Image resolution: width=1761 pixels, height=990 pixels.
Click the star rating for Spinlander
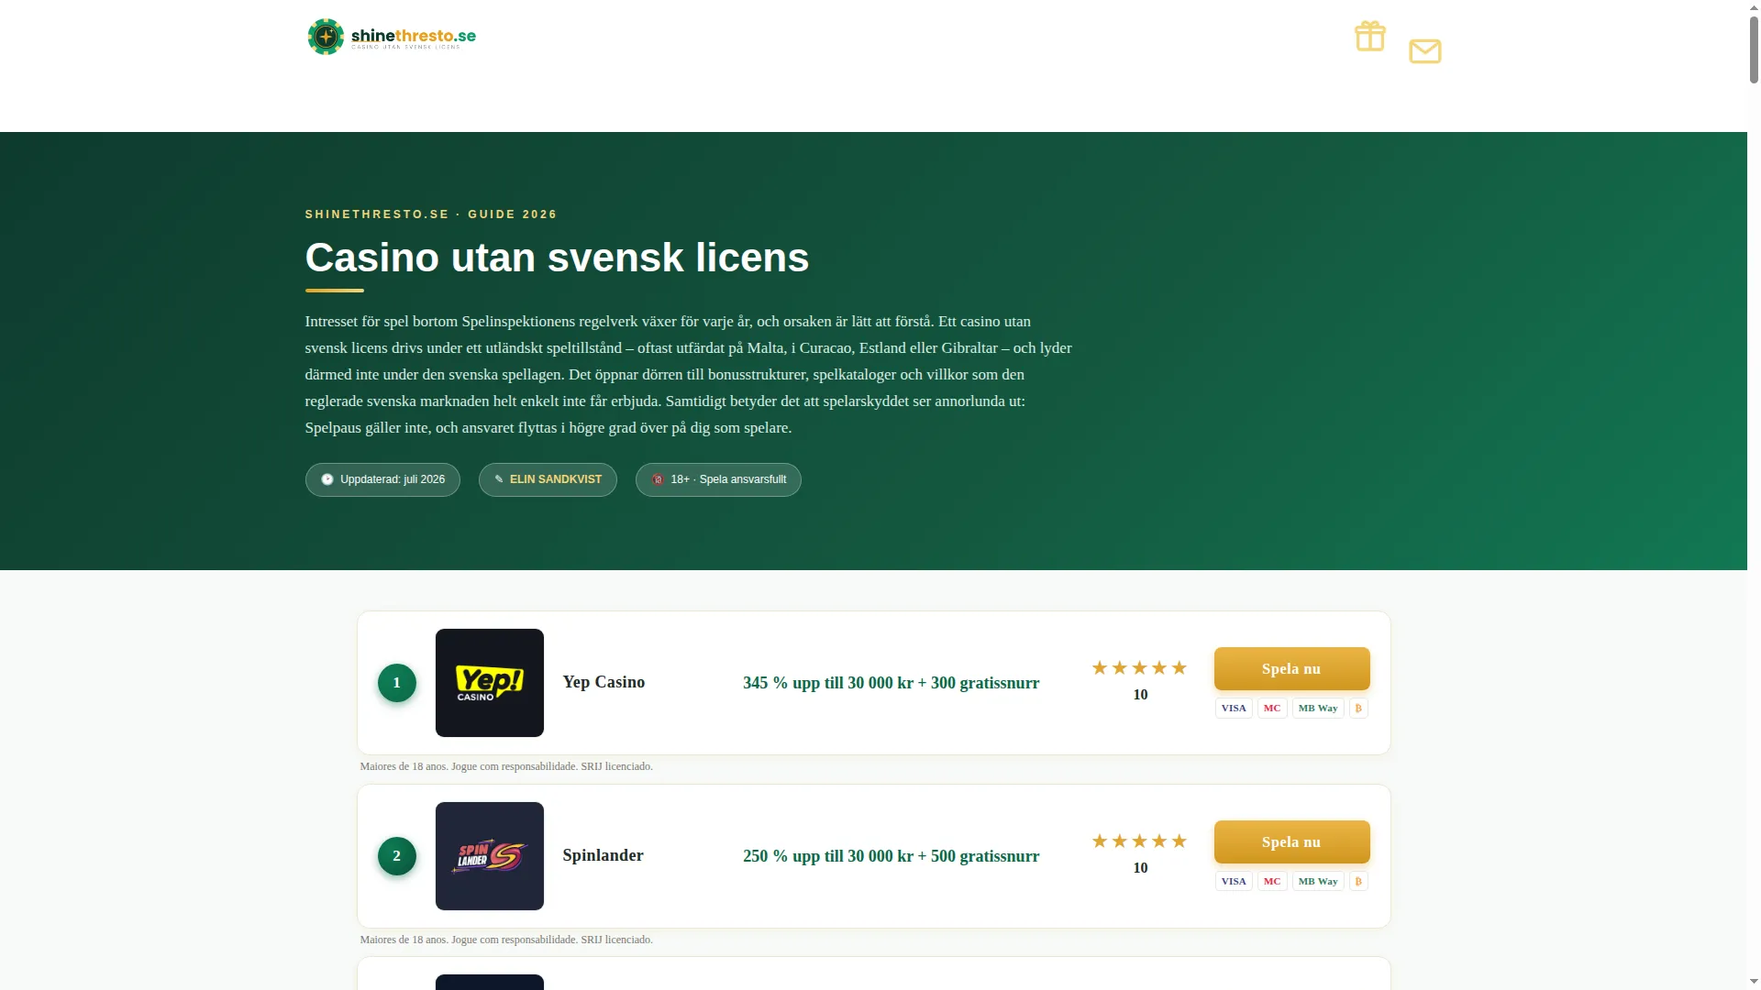click(1140, 841)
